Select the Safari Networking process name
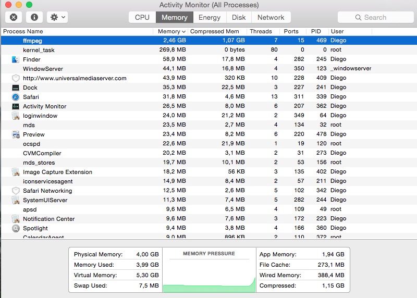417x298 pixels. pos(47,191)
